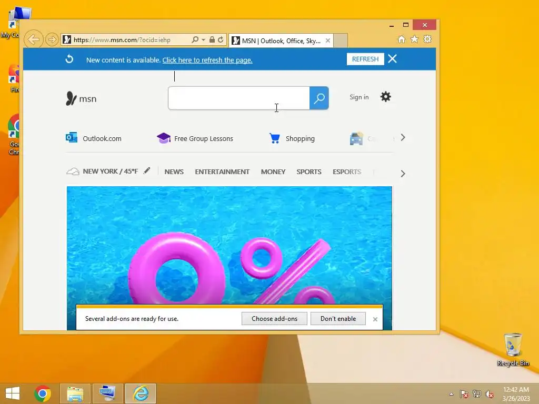539x404 pixels.
Task: Open File Explorer from the taskbar
Action: click(x=75, y=393)
